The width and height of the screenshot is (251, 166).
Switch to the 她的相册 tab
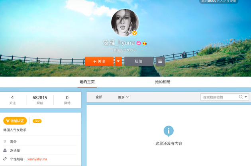[163, 82]
